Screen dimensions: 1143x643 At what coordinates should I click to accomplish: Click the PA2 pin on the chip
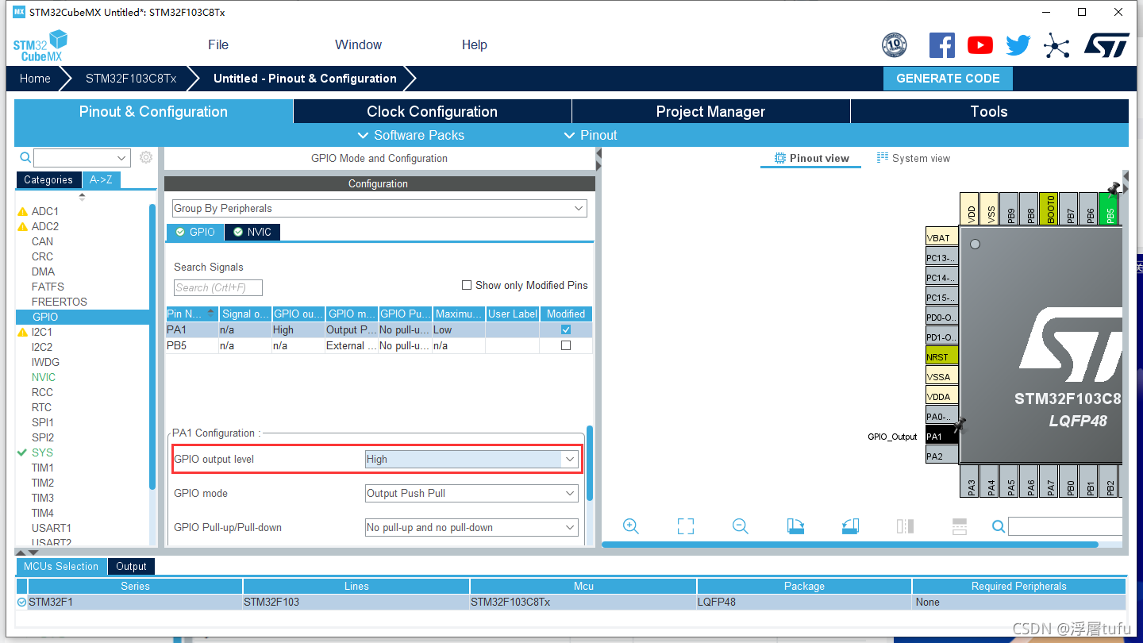tap(942, 456)
